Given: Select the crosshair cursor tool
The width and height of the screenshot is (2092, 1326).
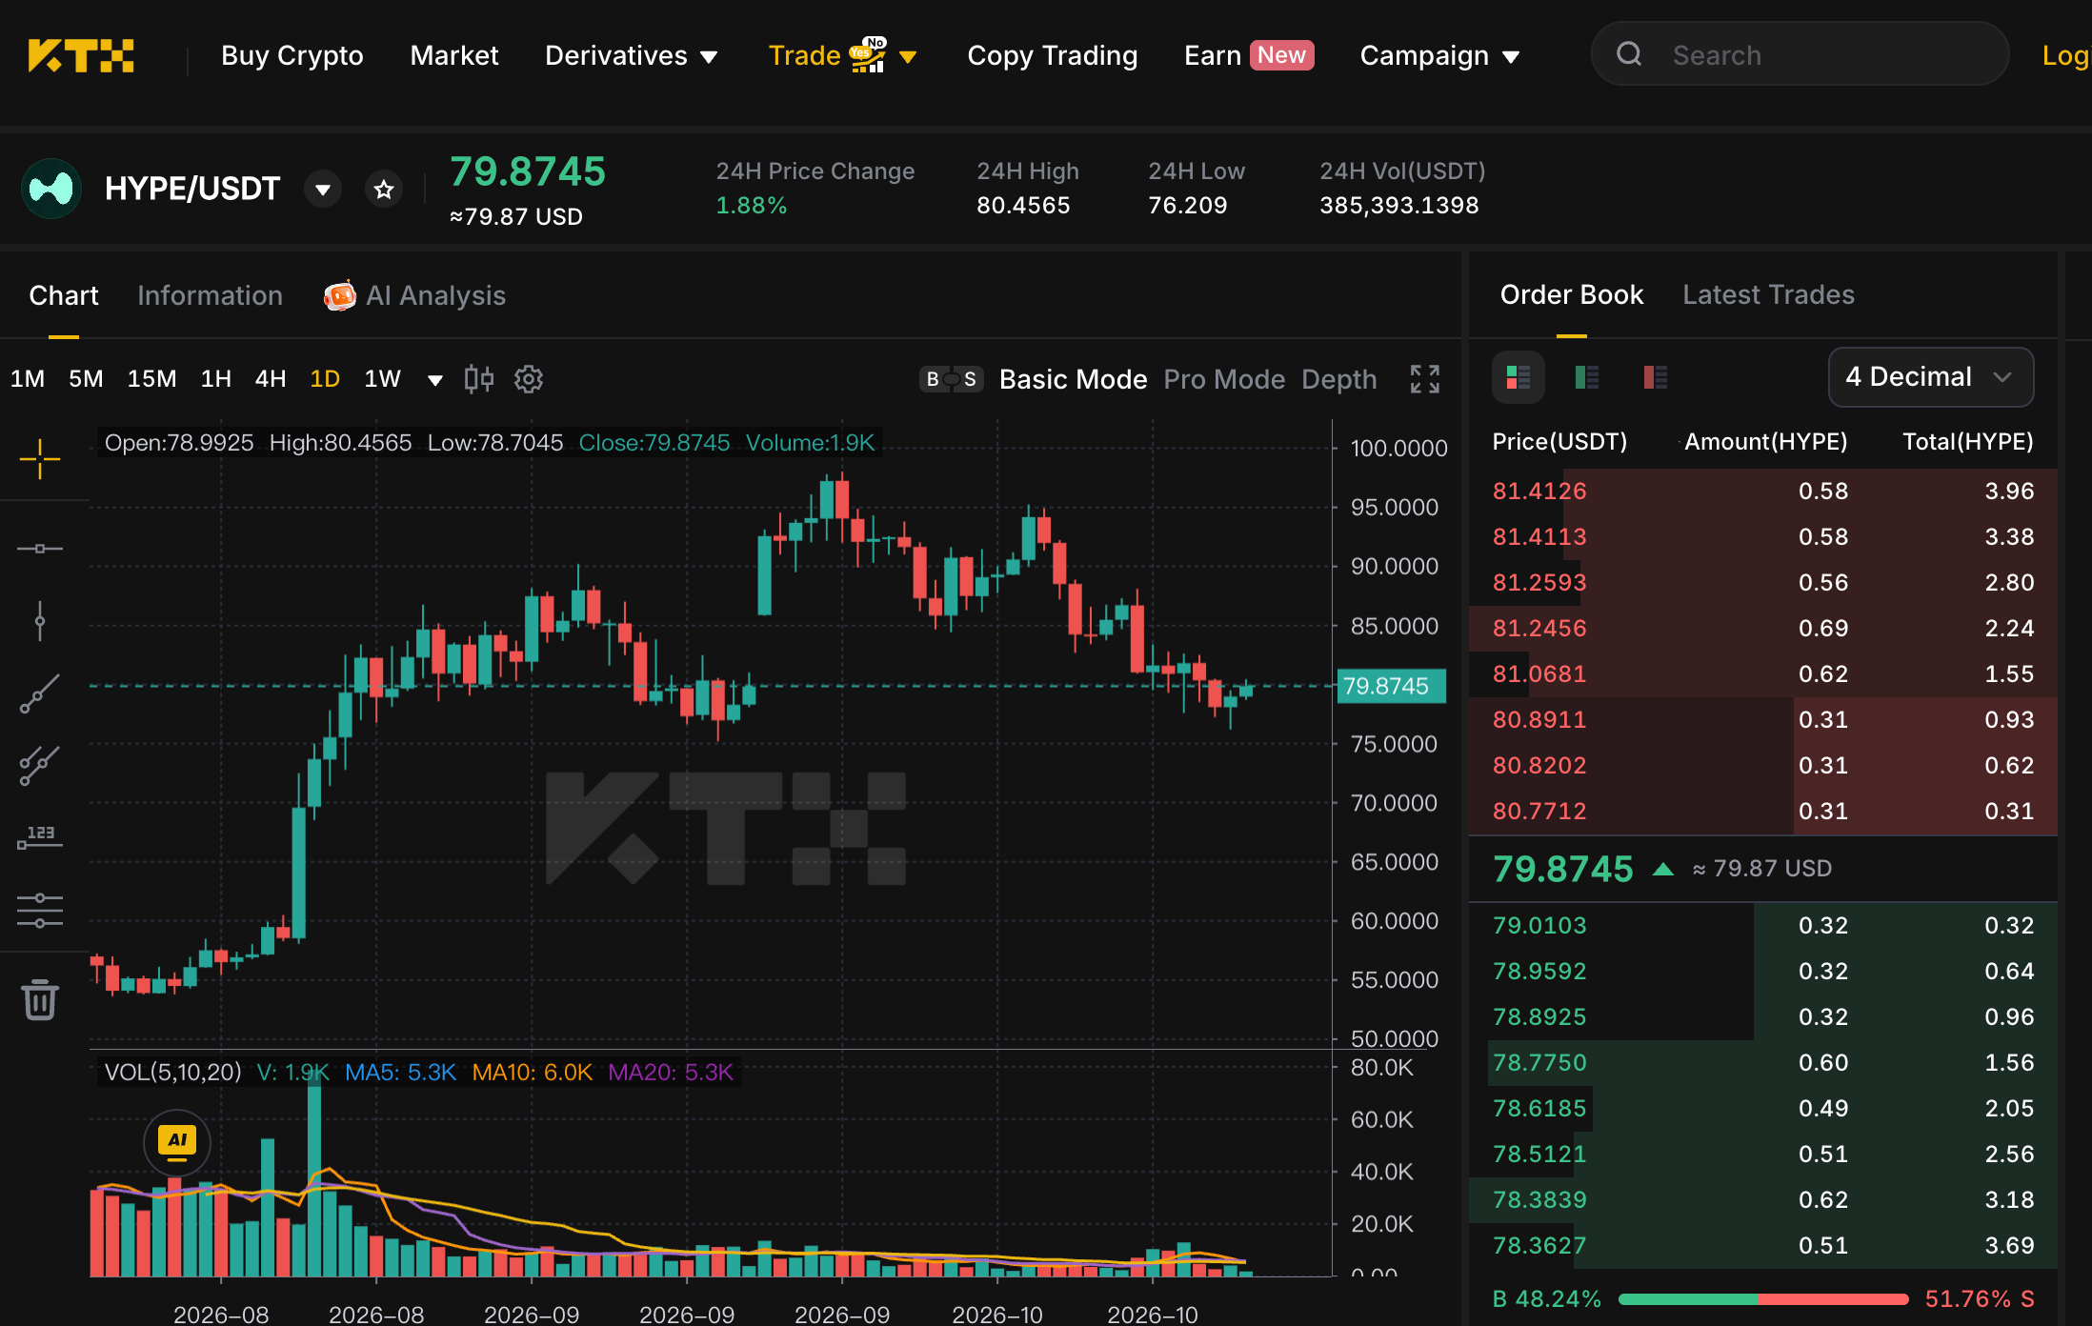Looking at the screenshot, I should pyautogui.click(x=40, y=459).
